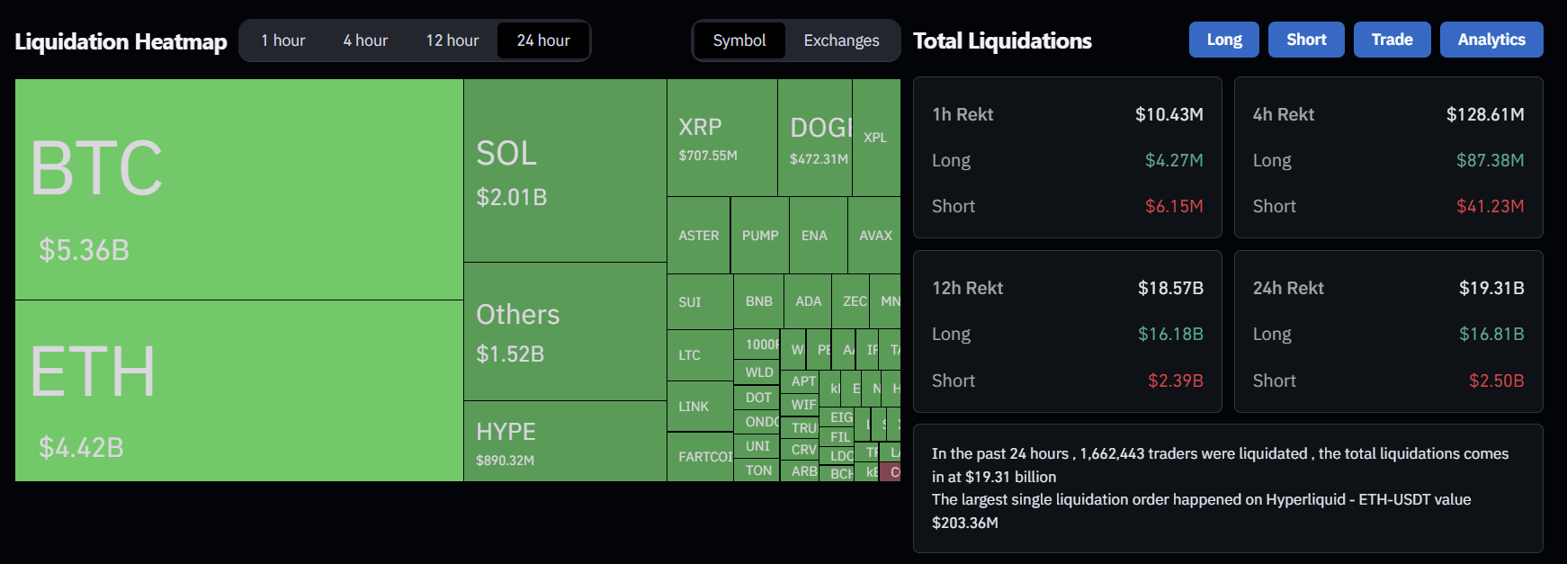Choose the 12 hour timeframe
The image size is (1567, 564).
[452, 40]
